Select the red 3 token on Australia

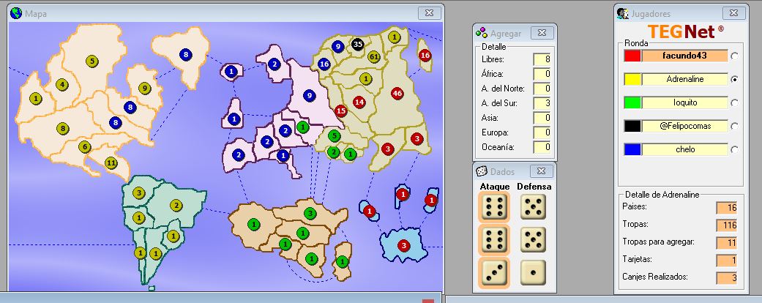(x=403, y=245)
